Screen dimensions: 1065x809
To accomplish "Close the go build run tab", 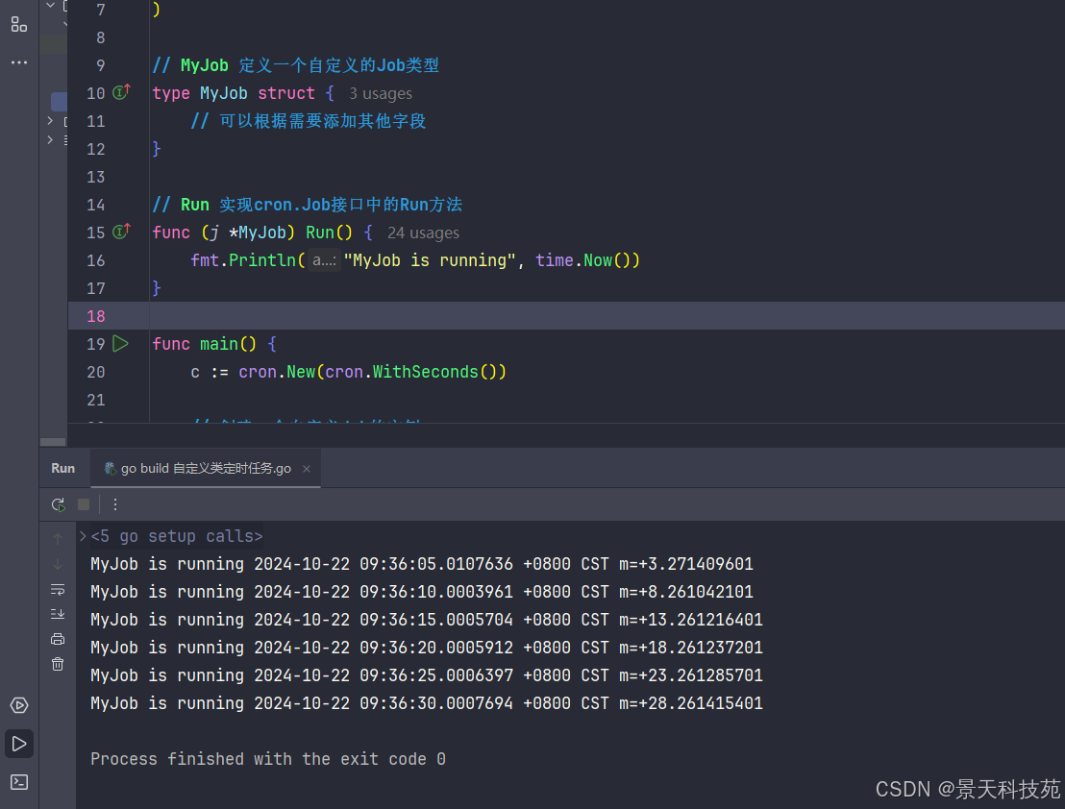I will coord(307,469).
